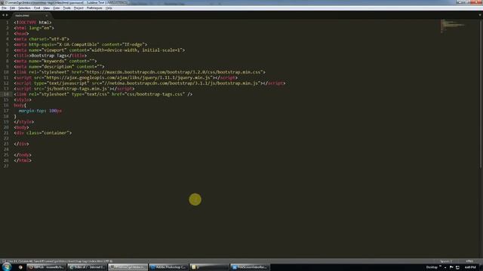Click the css/bootstrap-tags.css link line
Screen dimensions: 483x271
103,94
